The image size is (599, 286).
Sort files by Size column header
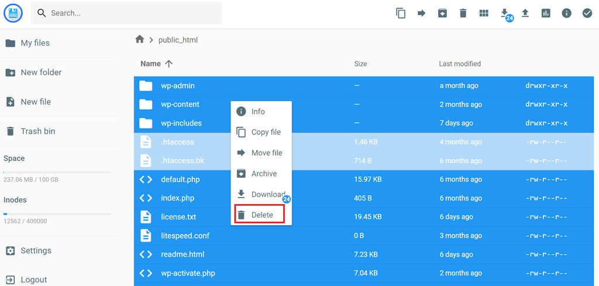[x=360, y=64]
